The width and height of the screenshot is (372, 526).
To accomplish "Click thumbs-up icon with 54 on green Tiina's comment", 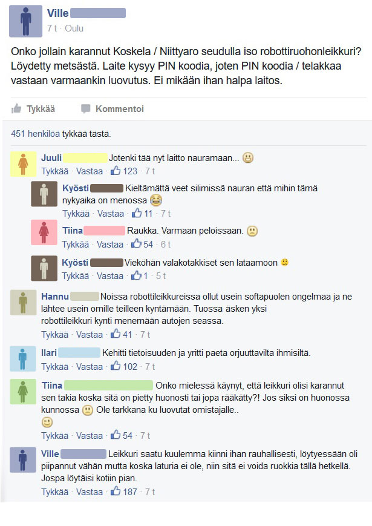I will [x=116, y=435].
